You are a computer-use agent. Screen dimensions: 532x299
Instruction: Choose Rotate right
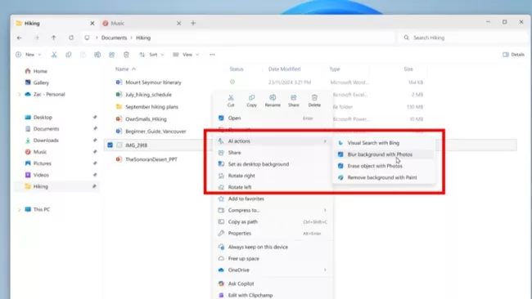pos(273,176)
